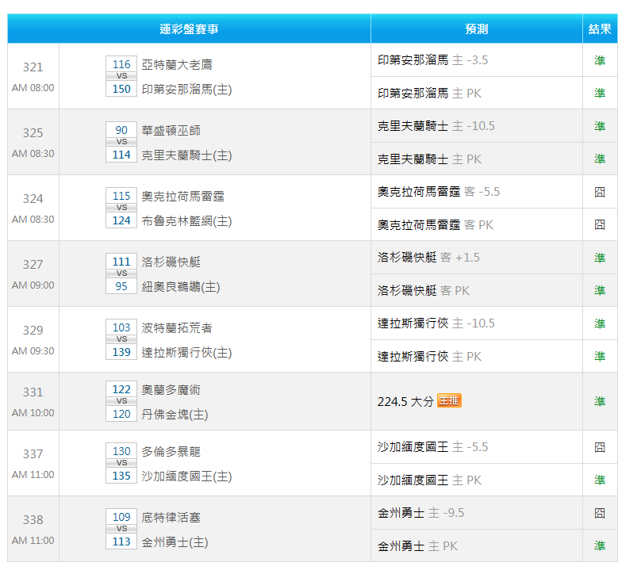Click the 主推 badge beside 224.5 大分
The width and height of the screenshot is (622, 574).
(x=449, y=400)
